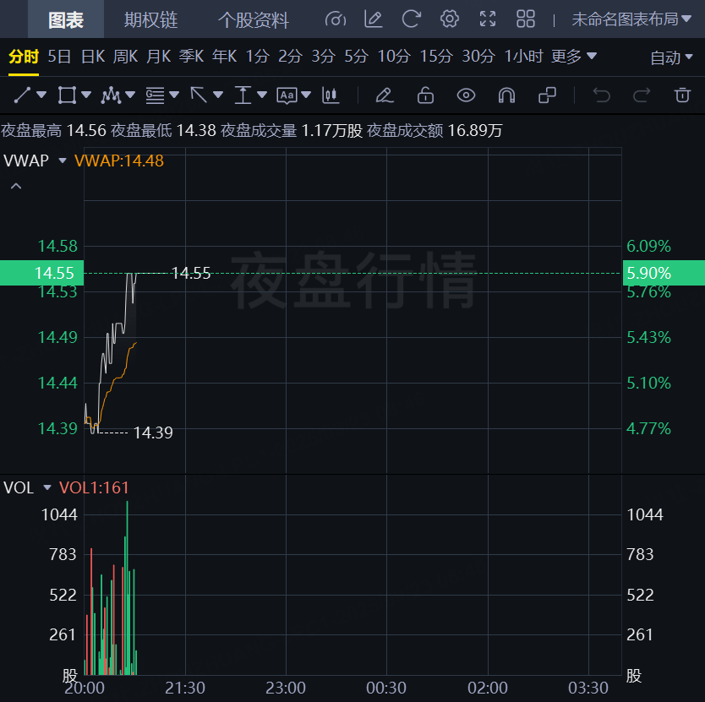Select the 2分 interval
This screenshot has width=705, height=702.
pyautogui.click(x=290, y=57)
